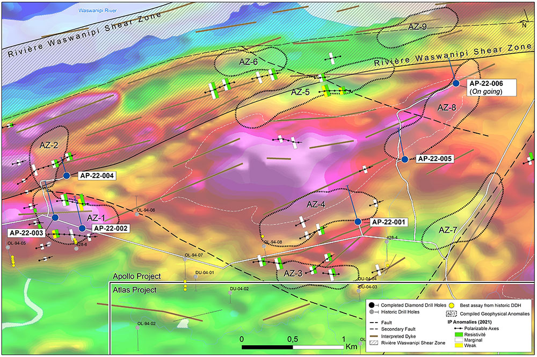The image size is (537, 357).
Task: Click the IP Anomalies (2021) legend heading
Action: (x=469, y=322)
